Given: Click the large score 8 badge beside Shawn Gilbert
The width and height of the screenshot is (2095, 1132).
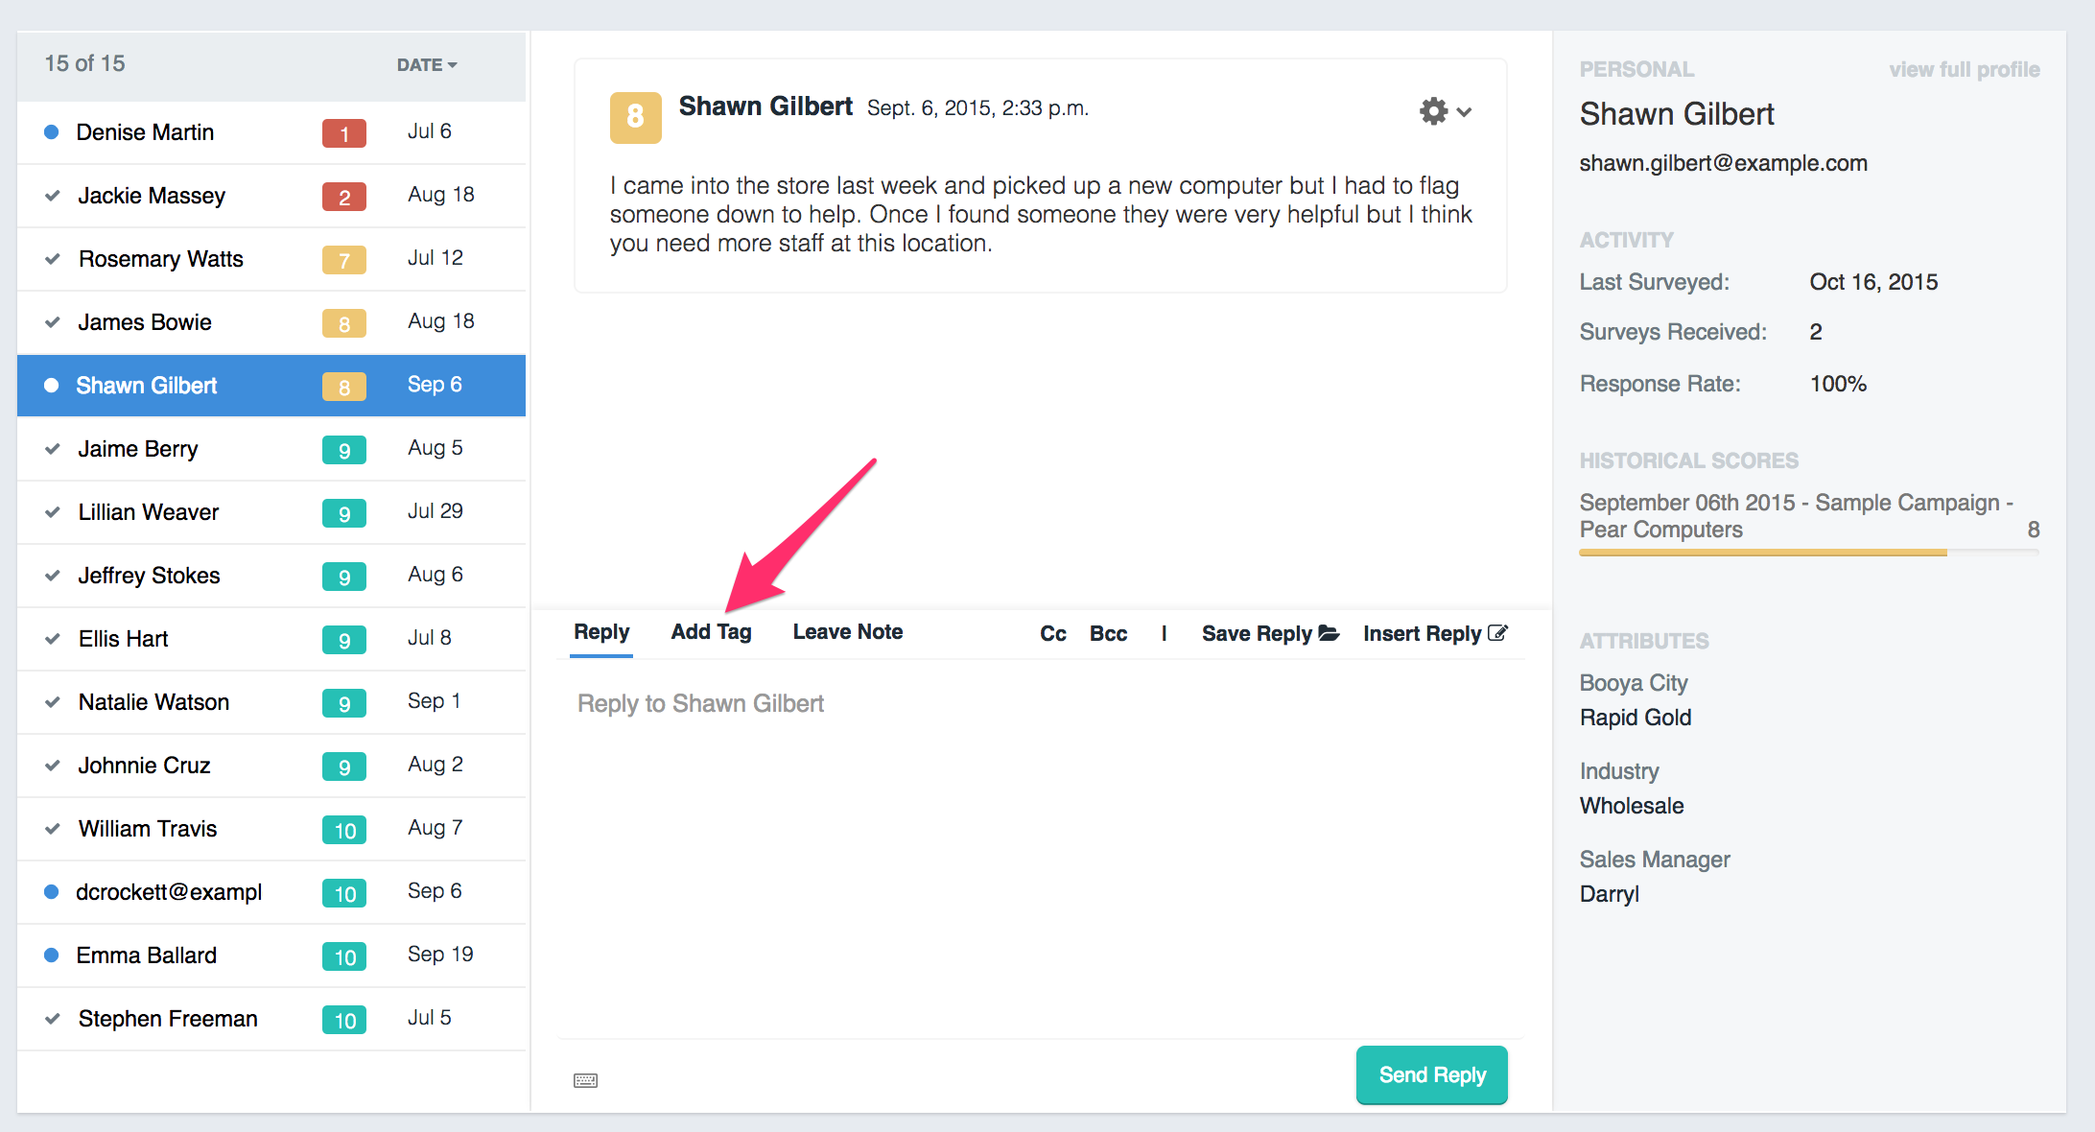Looking at the screenshot, I should 635,117.
